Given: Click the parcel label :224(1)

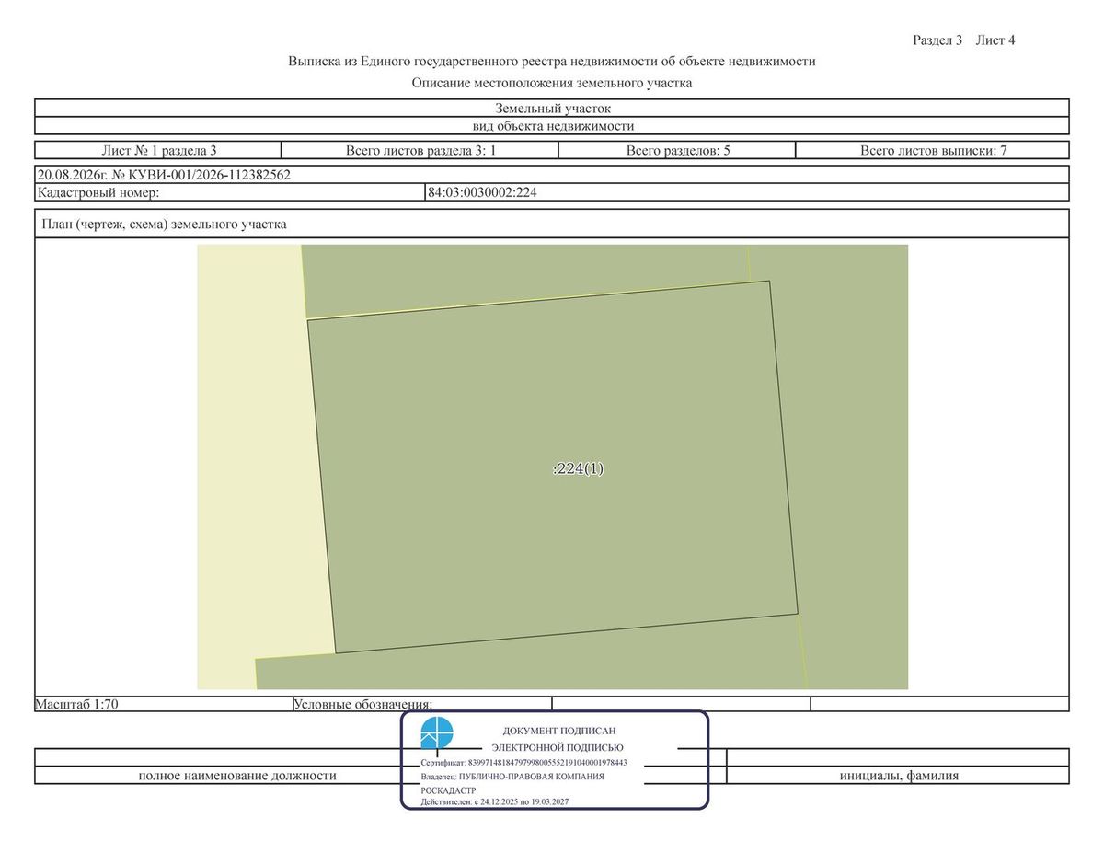Looking at the screenshot, I should (x=578, y=468).
